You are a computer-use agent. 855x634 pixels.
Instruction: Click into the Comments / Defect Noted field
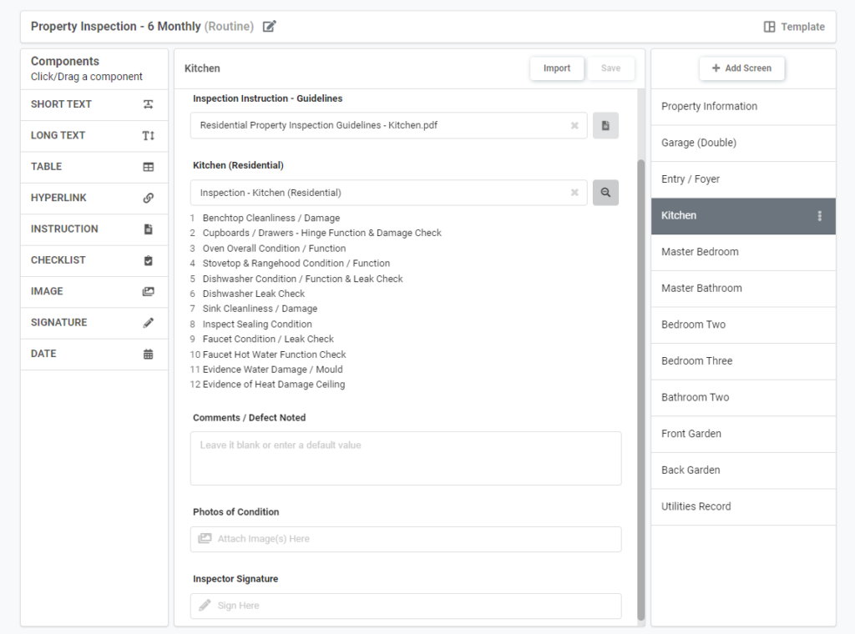coord(406,458)
